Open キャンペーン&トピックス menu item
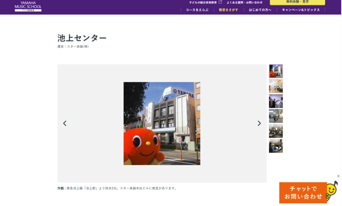The width and height of the screenshot is (342, 206). click(301, 10)
